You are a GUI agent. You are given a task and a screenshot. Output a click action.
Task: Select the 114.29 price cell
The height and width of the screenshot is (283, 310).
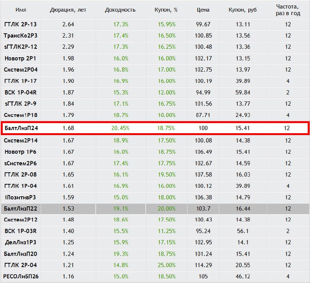(x=203, y=265)
